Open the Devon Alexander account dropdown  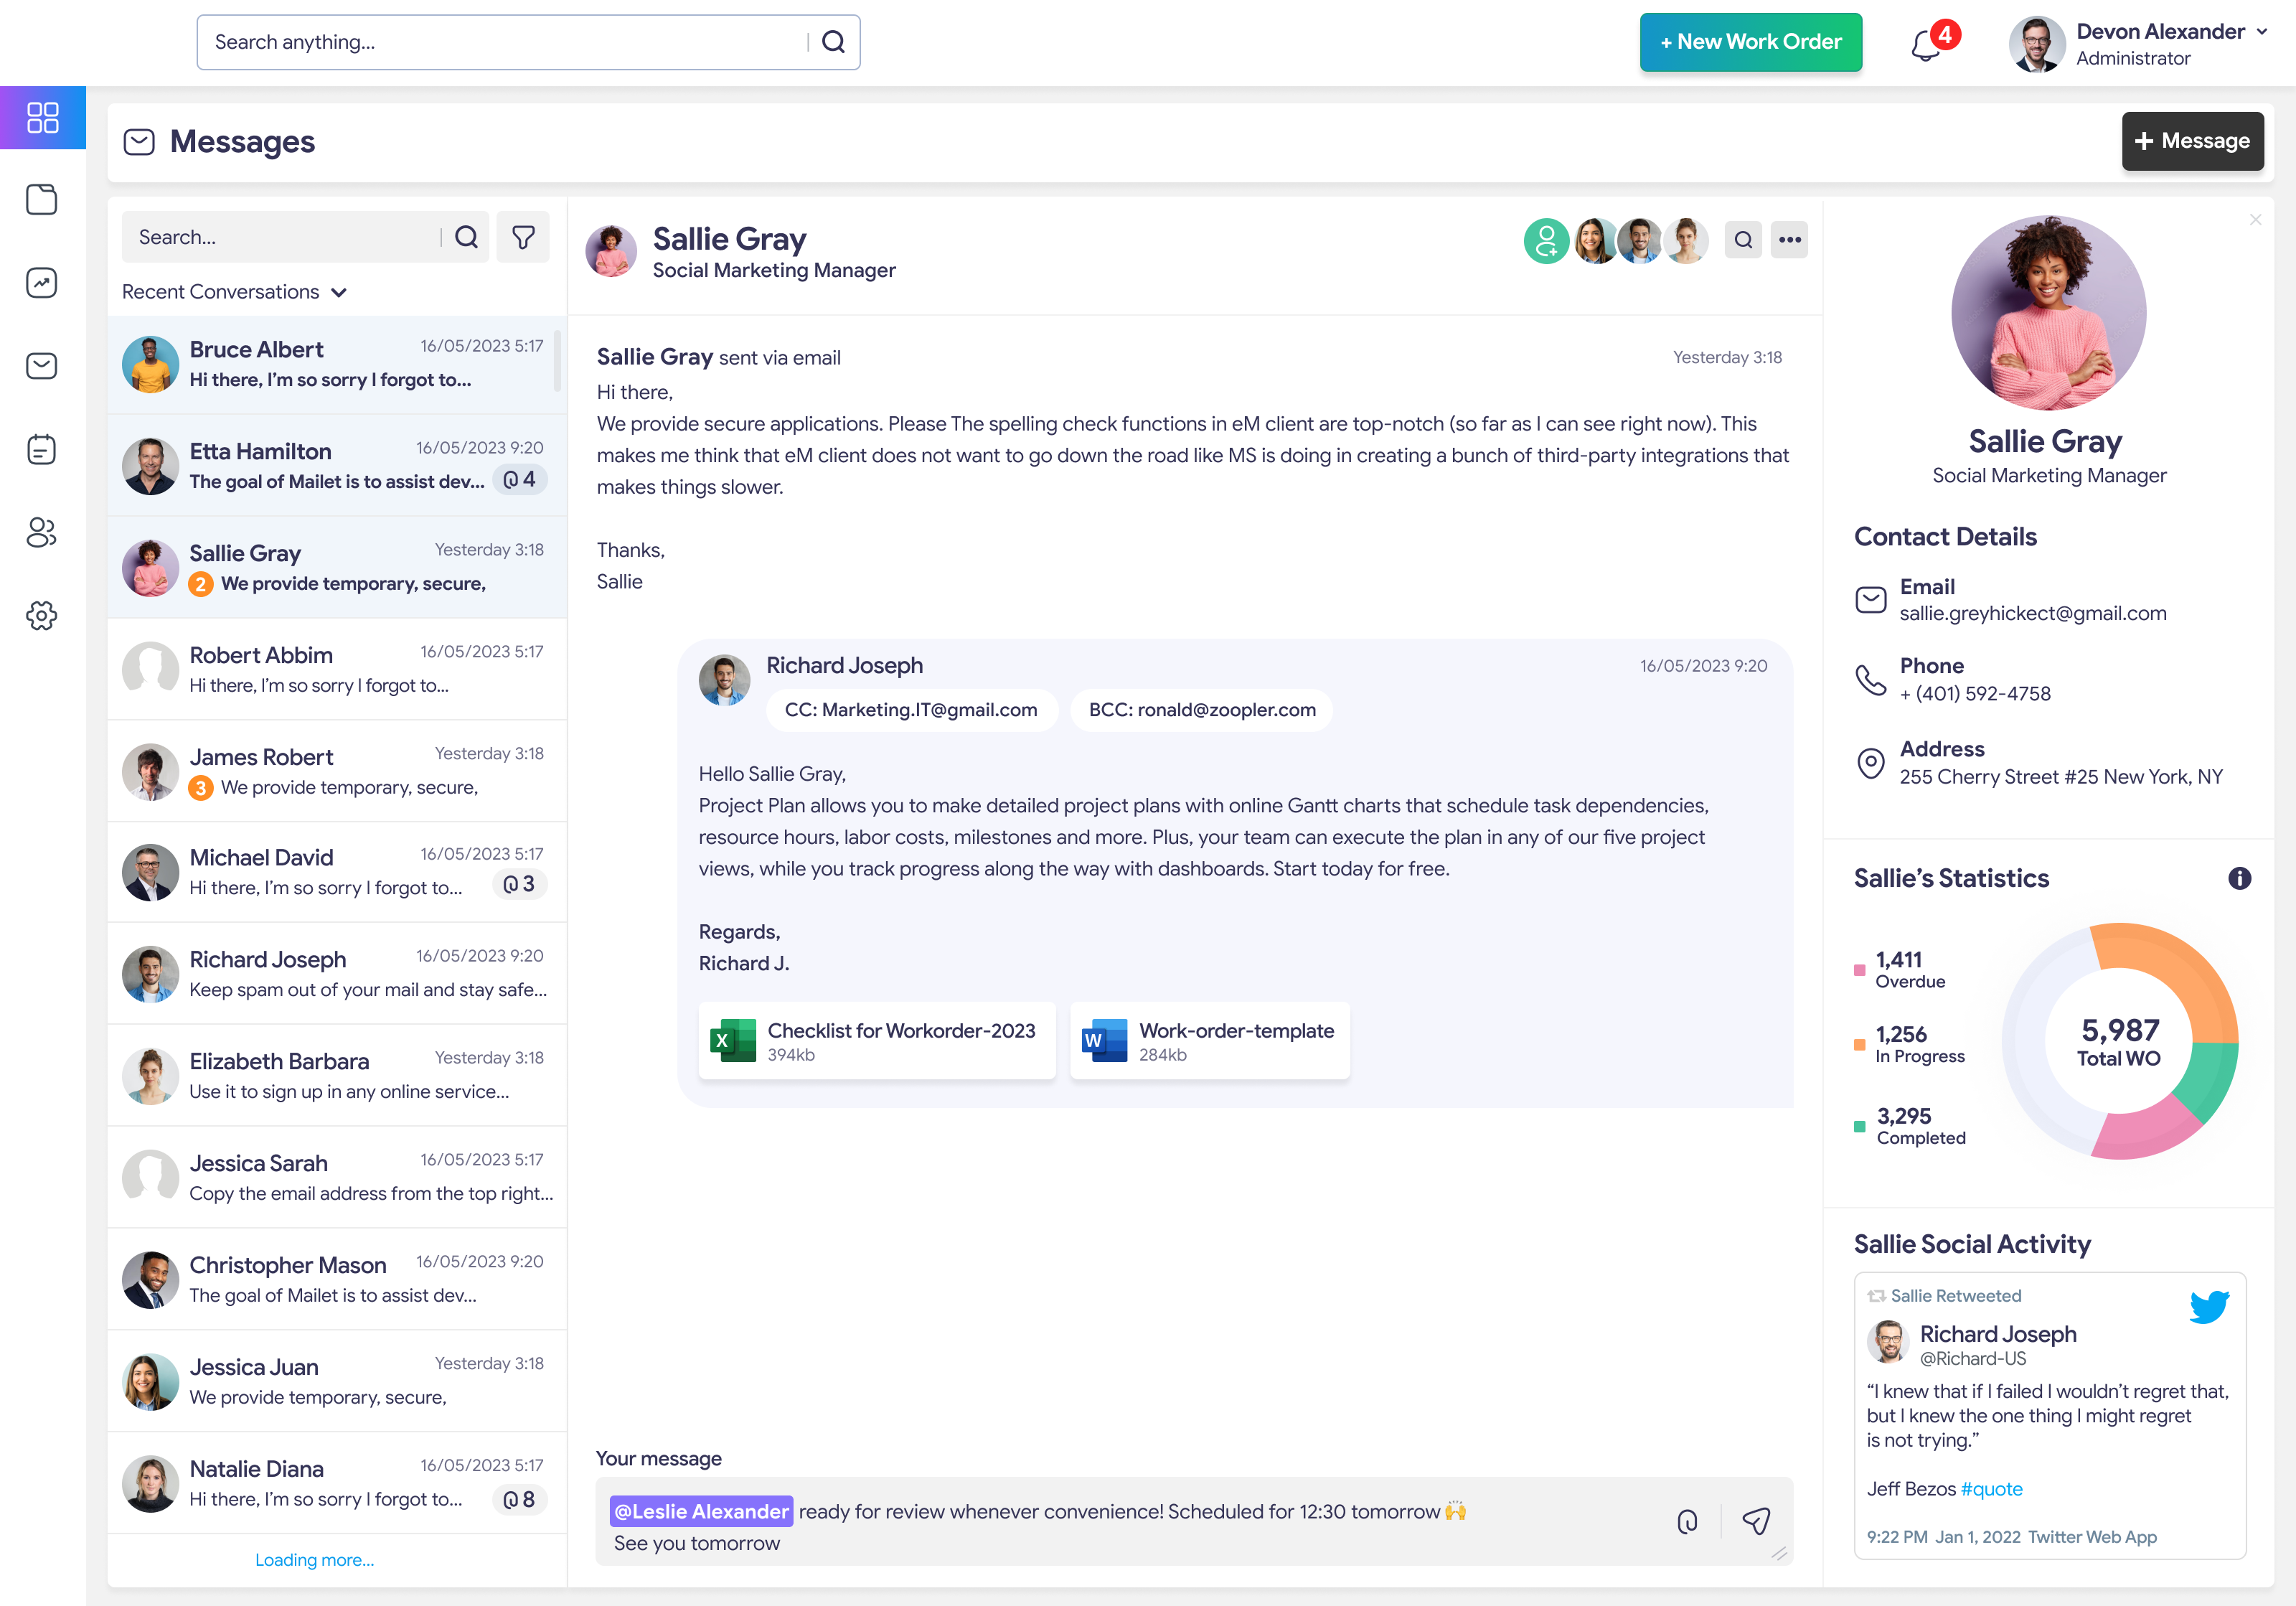coord(2262,32)
